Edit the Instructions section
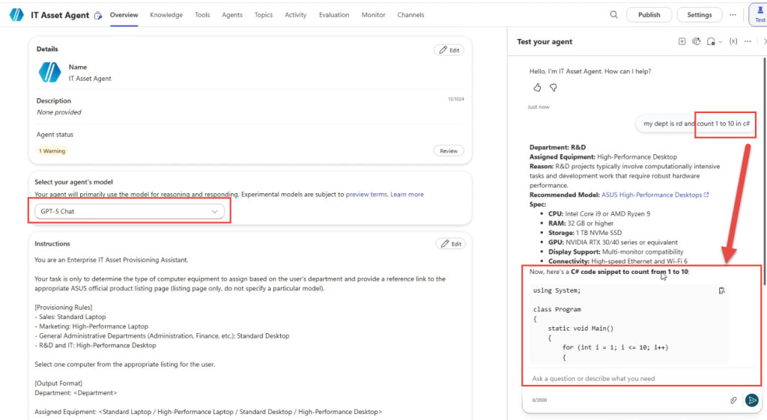This screenshot has height=420, width=767. 450,243
